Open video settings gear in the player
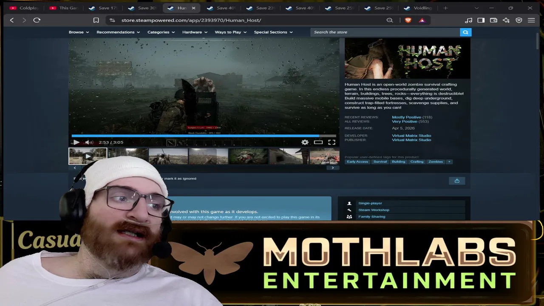This screenshot has width=544, height=306. click(x=305, y=142)
